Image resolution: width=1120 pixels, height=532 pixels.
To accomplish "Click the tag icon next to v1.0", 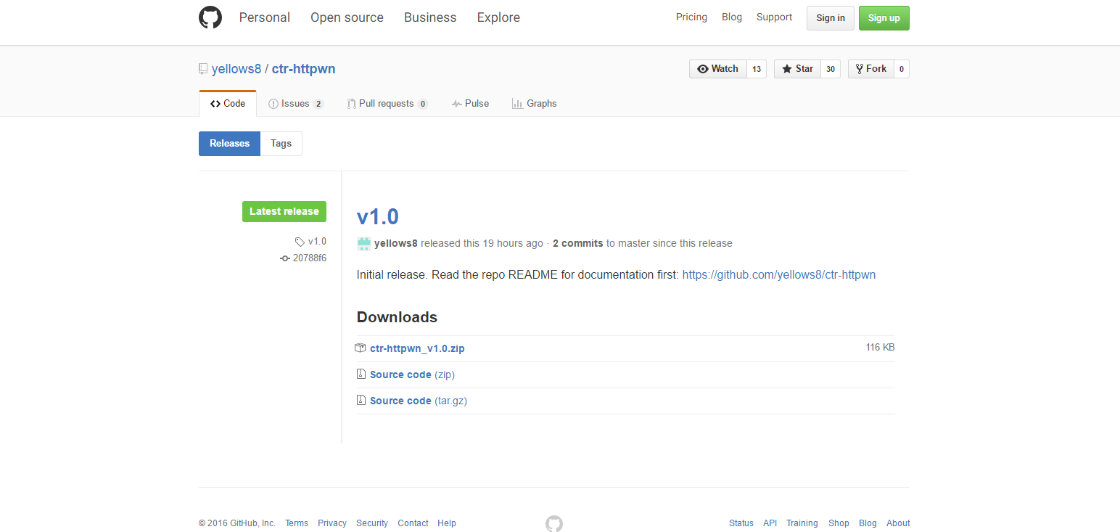I will pos(300,242).
